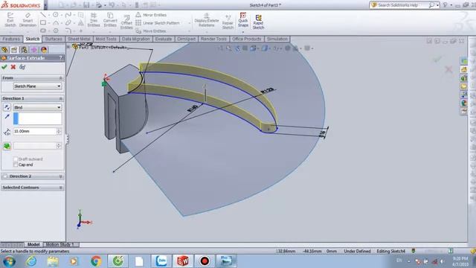The height and width of the screenshot is (268, 476).
Task: Select the Corner Rectangle sketch tool
Action: coord(43,23)
